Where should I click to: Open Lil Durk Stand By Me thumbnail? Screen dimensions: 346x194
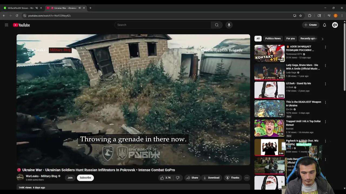pos(270,90)
